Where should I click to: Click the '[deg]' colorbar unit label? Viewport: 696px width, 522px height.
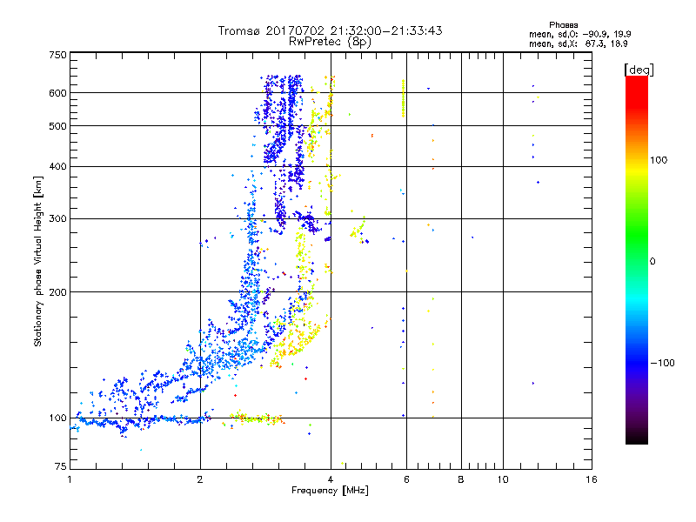(639, 70)
